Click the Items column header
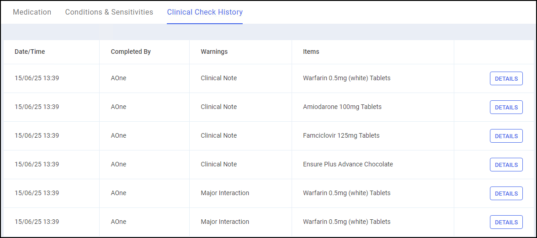 (311, 52)
